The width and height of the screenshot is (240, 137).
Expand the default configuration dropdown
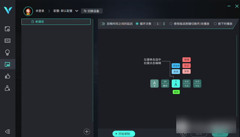pyautogui.click(x=76, y=11)
